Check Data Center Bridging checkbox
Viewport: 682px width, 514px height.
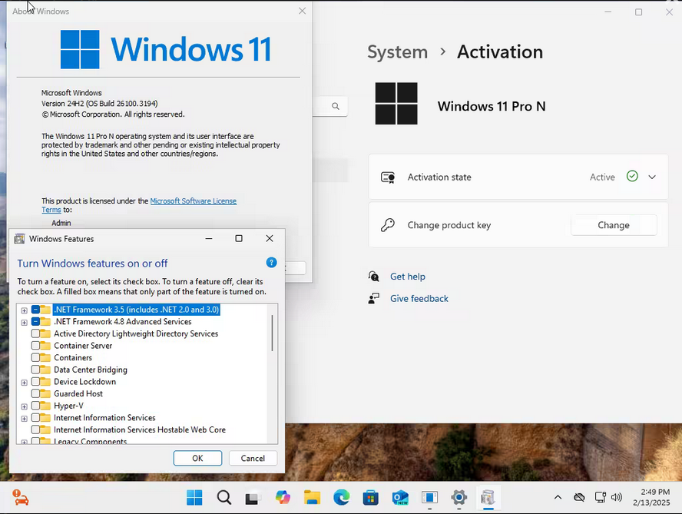[x=35, y=370]
